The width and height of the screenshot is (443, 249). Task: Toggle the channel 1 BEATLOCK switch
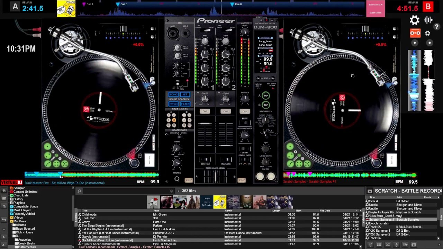point(205,159)
